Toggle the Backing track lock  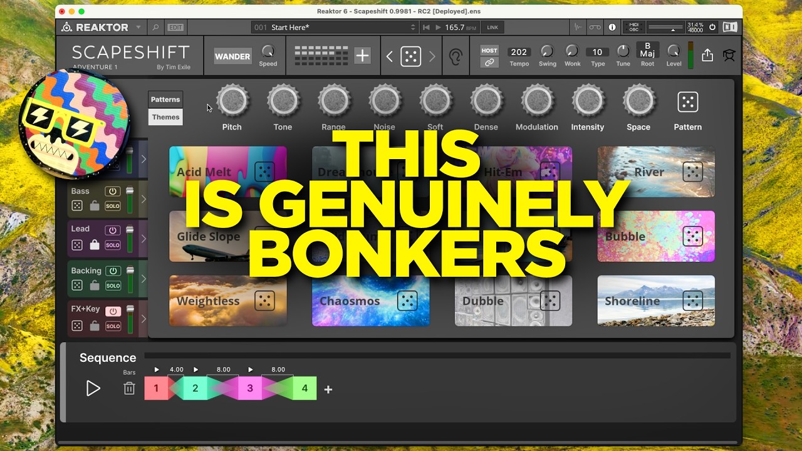95,285
